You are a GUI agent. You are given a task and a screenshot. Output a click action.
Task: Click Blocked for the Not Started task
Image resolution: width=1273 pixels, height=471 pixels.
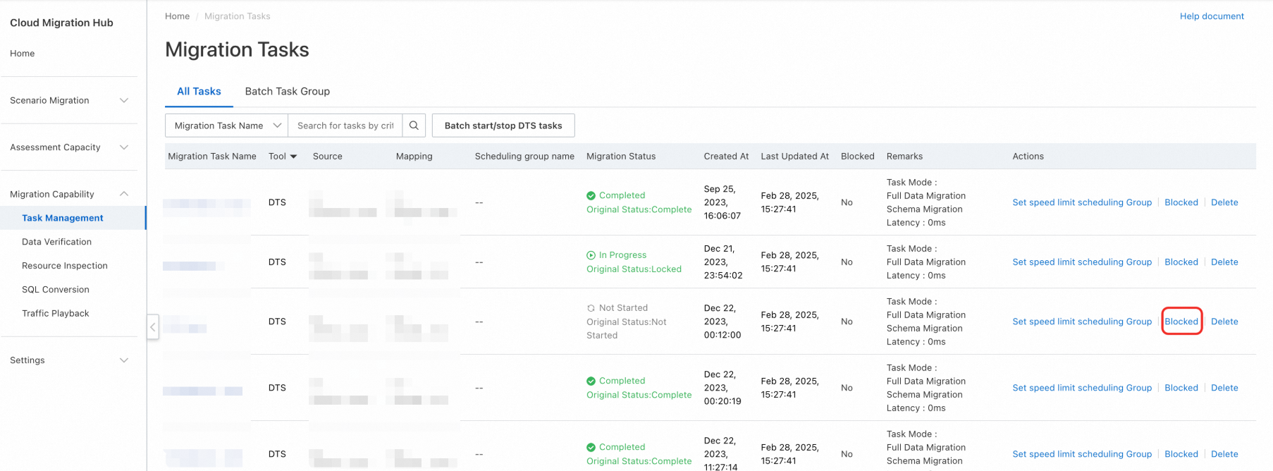click(x=1181, y=322)
